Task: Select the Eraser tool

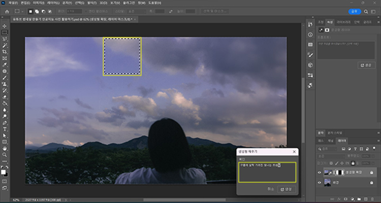Action: [x=5, y=97]
